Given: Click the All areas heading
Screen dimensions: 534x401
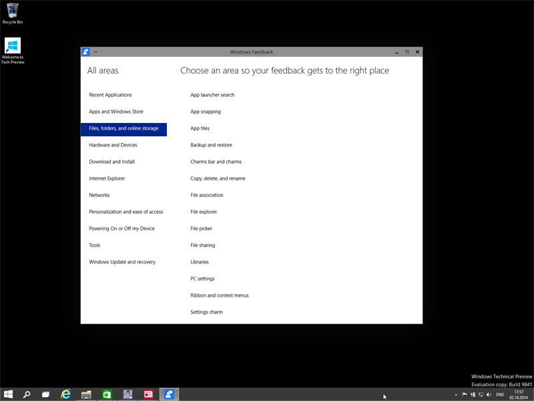Looking at the screenshot, I should pyautogui.click(x=103, y=71).
